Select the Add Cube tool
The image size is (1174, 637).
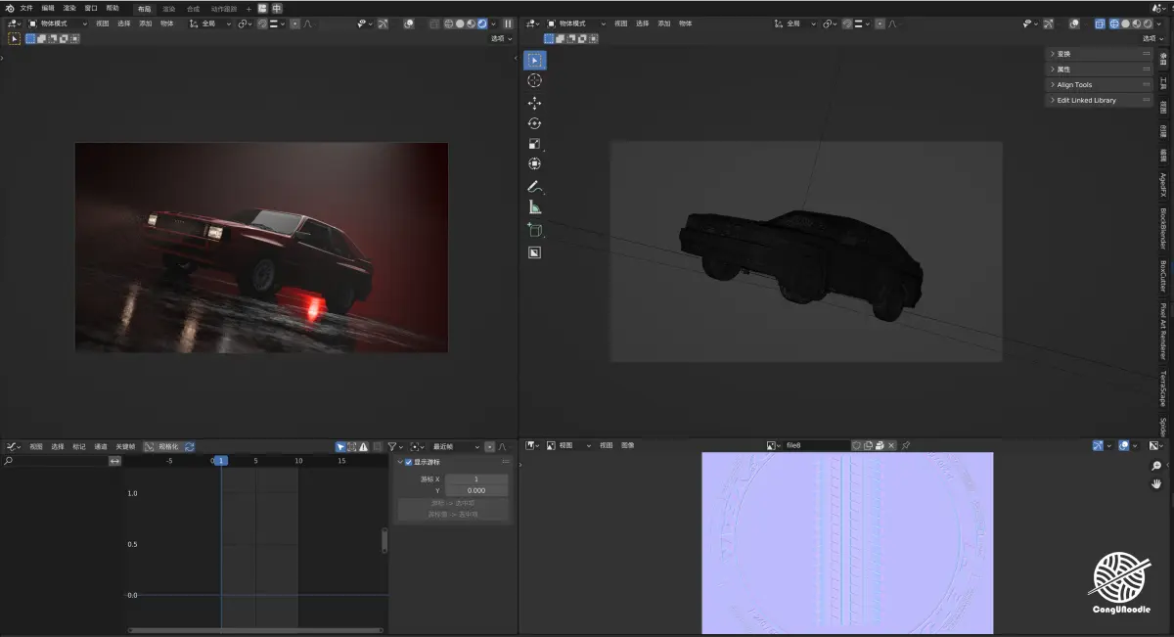click(535, 230)
